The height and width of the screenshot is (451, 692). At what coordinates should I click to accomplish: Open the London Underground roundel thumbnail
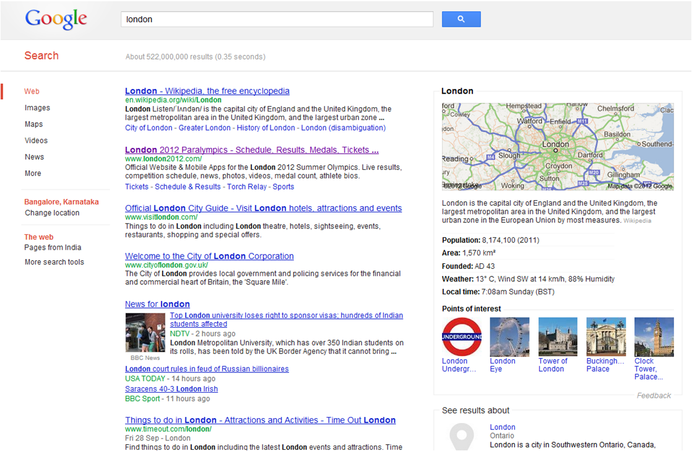[461, 337]
